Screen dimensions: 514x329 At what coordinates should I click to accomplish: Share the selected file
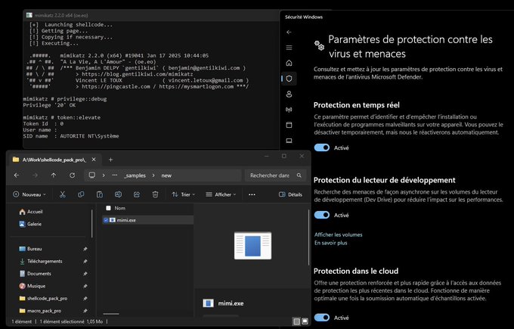pyautogui.click(x=137, y=194)
